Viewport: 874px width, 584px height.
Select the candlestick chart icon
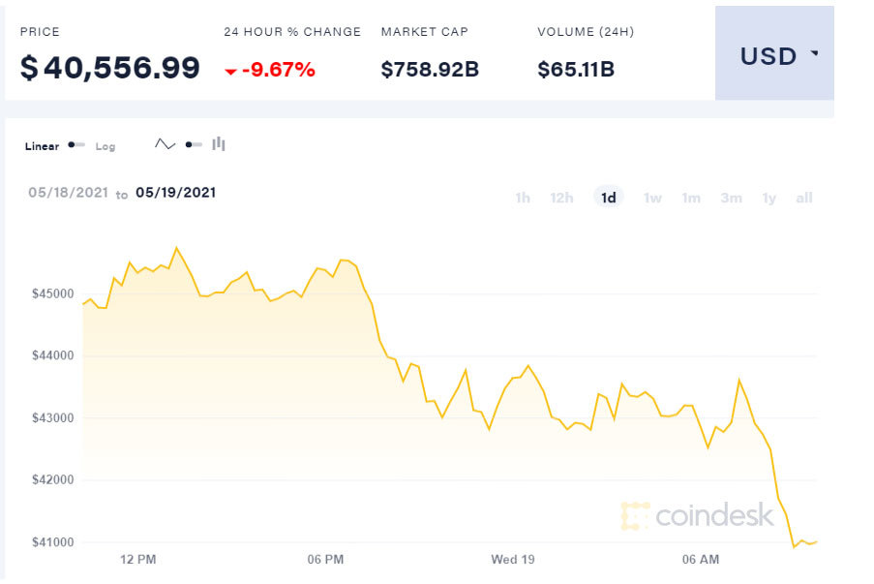[x=219, y=144]
